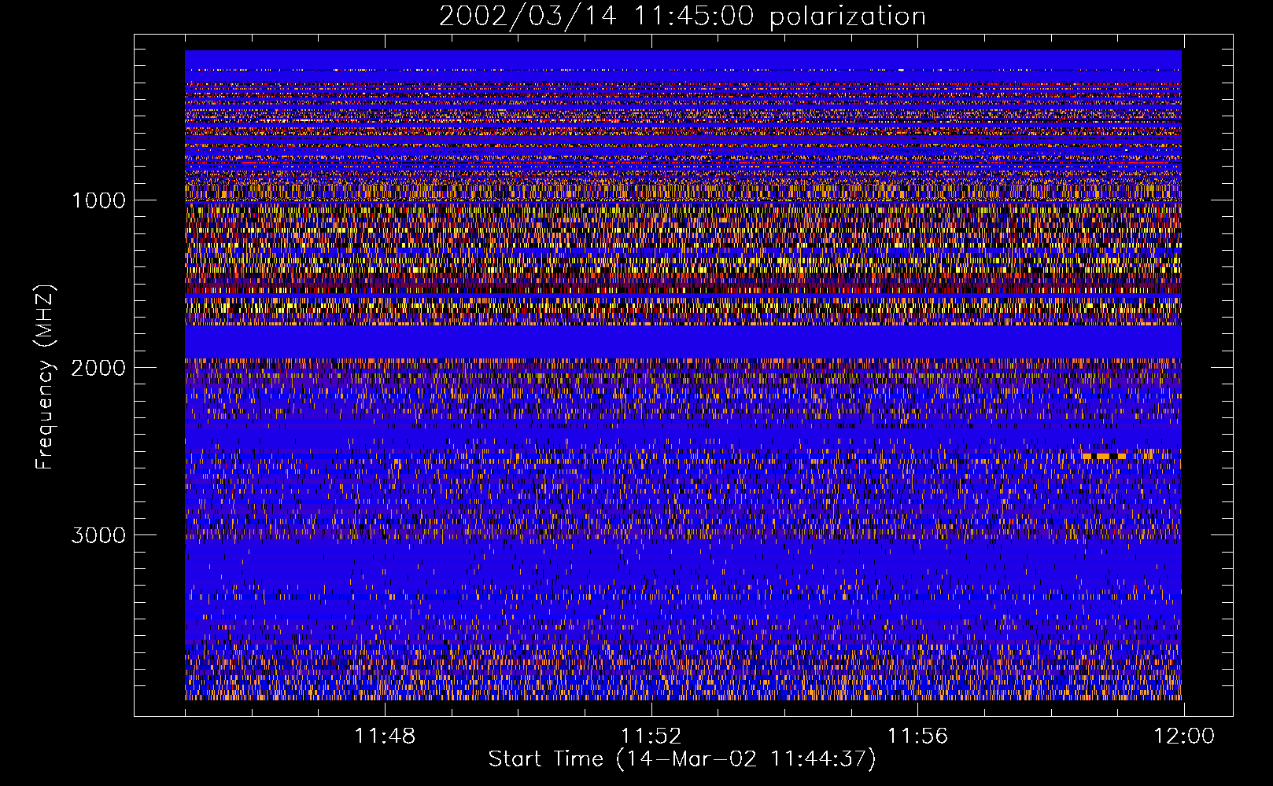Select the 'Start Time (14-Mar-02 11:44:37)' axis label
Viewport: 1273px width, 786px height.
[x=682, y=759]
